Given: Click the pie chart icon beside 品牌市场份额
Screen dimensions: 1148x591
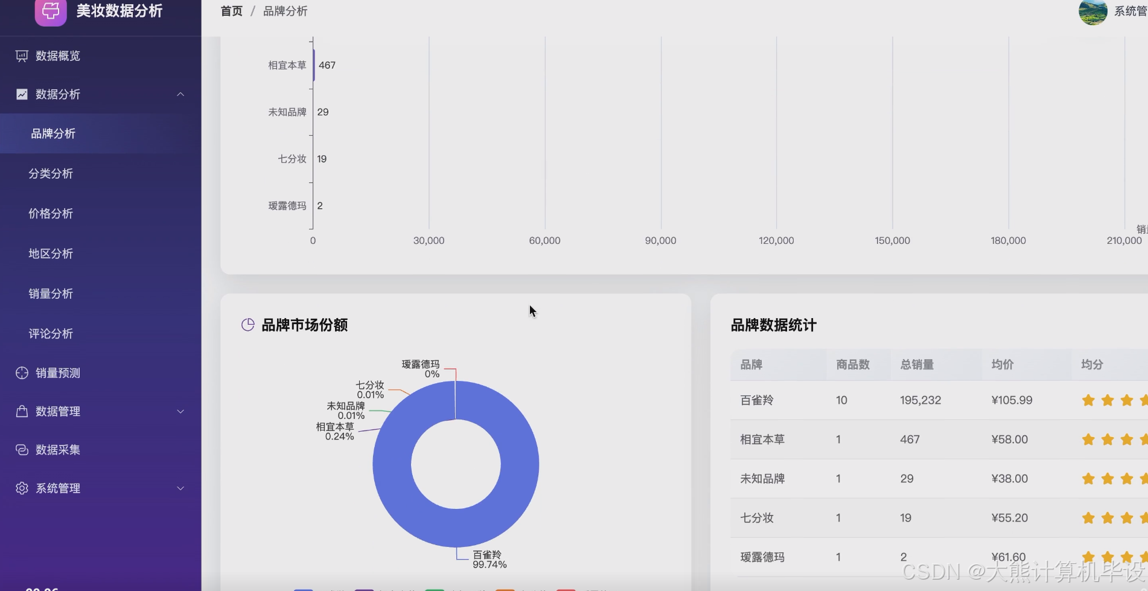Looking at the screenshot, I should coord(247,324).
